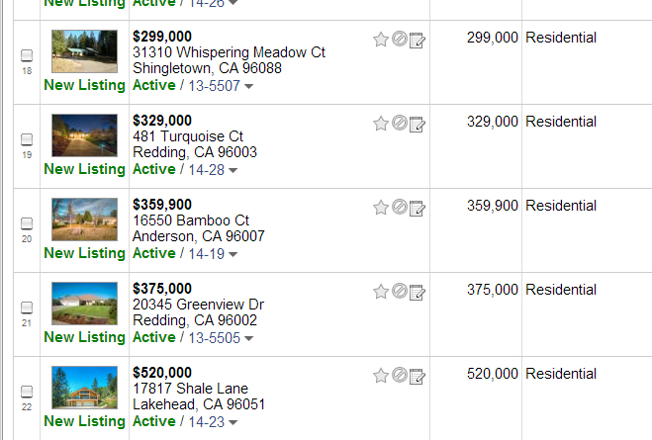Image resolution: width=652 pixels, height=440 pixels.
Task: Tick the checkbox for listing 22
Action: pyautogui.click(x=27, y=392)
